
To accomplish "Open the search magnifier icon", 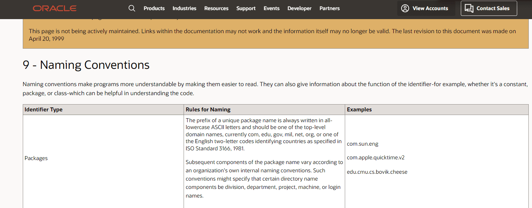I will [x=132, y=8].
